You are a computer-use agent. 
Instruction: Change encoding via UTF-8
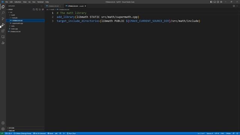[x=217, y=133]
